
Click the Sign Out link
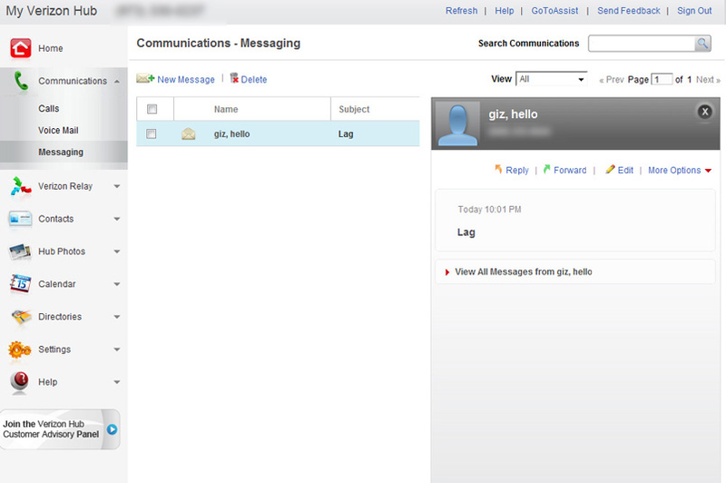click(x=694, y=11)
